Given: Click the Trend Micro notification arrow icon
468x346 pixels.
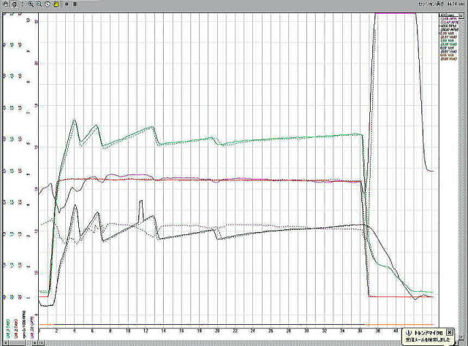Looking at the screenshot, I should (x=409, y=333).
